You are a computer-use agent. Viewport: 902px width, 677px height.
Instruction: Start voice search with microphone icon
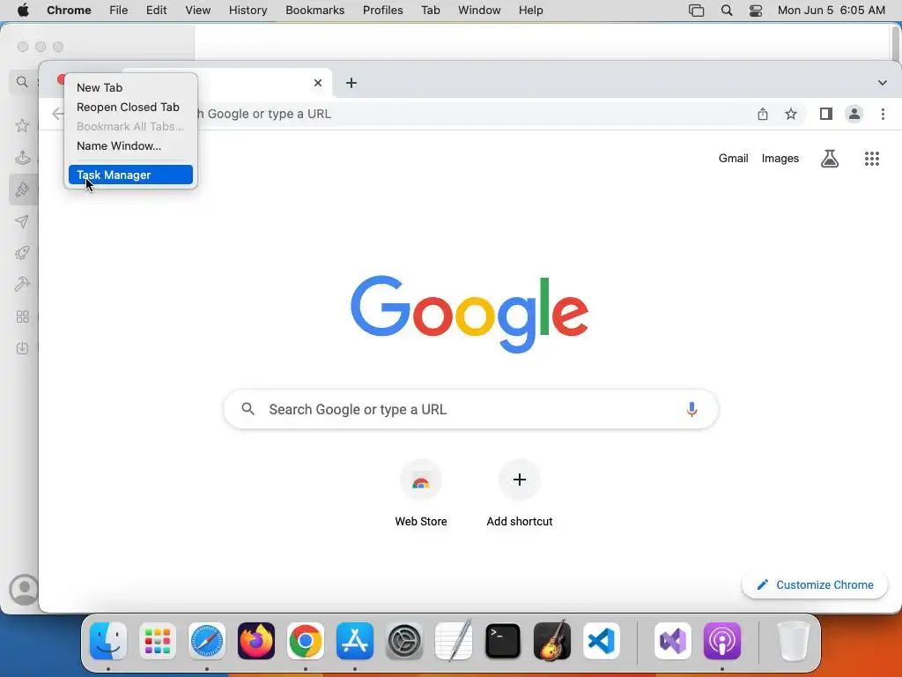point(691,409)
